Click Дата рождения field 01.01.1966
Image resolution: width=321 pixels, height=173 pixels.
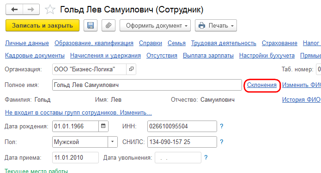(76, 126)
